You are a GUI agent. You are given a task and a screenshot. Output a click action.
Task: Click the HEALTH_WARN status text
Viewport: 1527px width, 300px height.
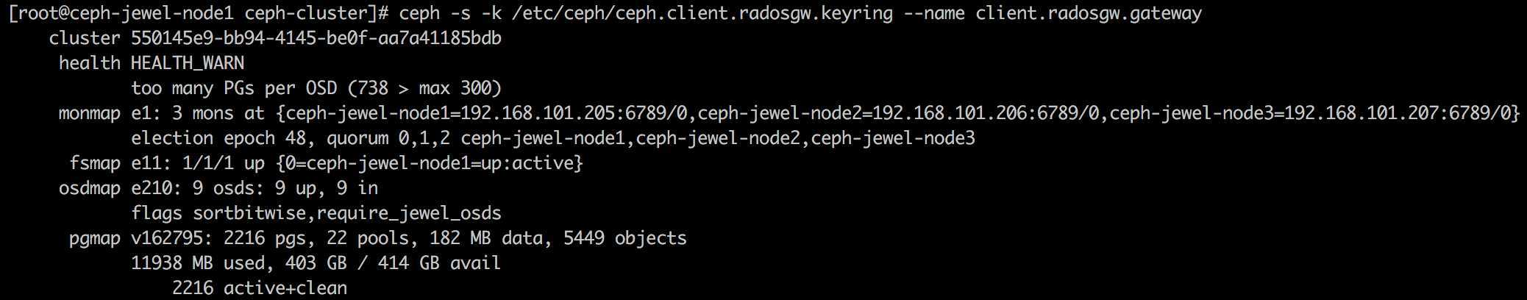188,63
